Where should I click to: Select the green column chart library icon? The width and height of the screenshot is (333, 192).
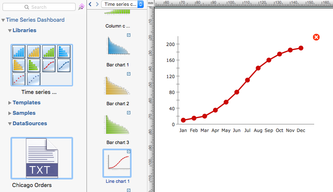click(49, 52)
